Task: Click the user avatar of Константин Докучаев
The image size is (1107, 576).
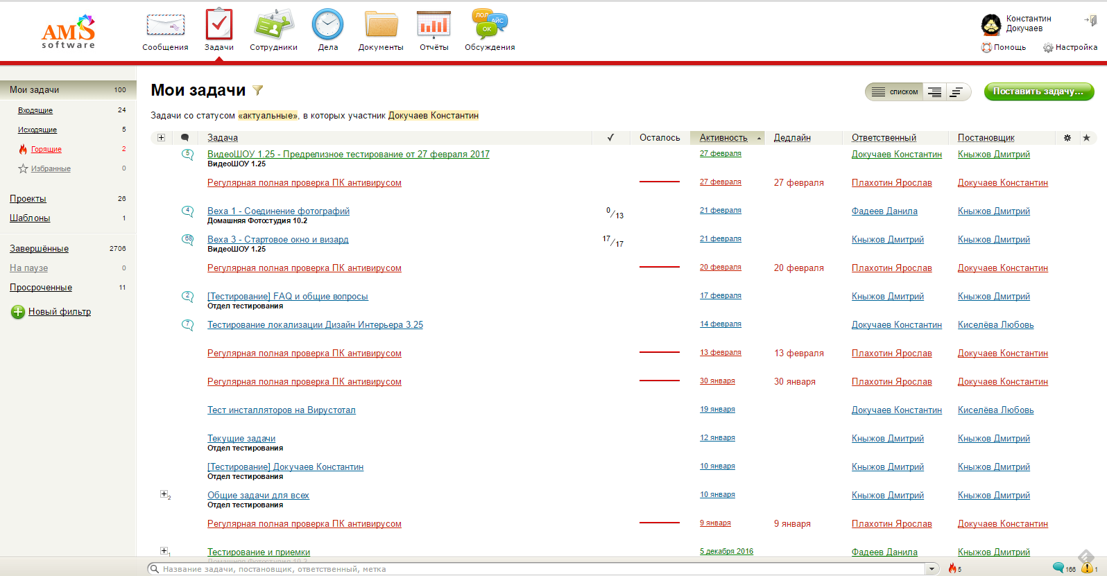Action: coord(990,24)
